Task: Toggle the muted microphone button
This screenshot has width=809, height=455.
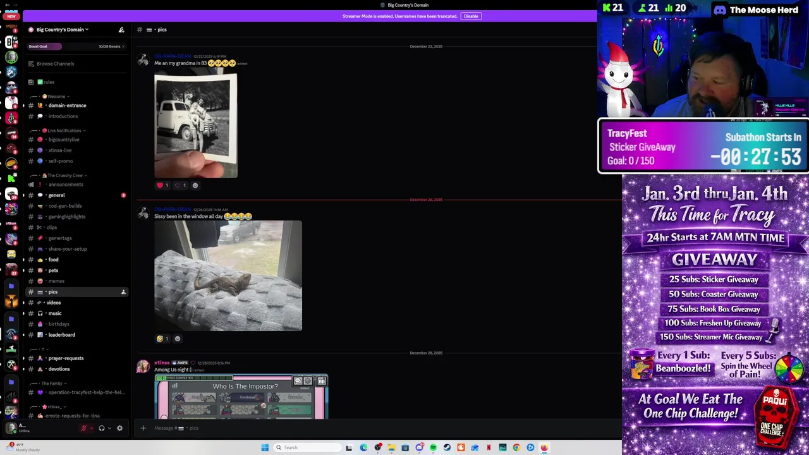Action: pos(83,428)
